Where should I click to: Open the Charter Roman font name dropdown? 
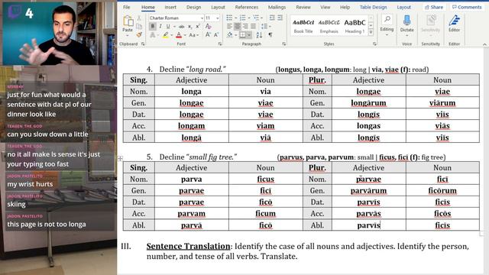pyautogui.click(x=202, y=18)
